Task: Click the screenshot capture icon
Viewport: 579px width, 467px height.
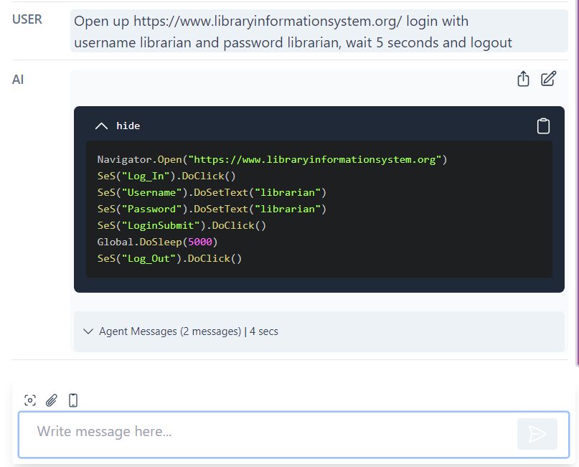Action: (x=30, y=400)
